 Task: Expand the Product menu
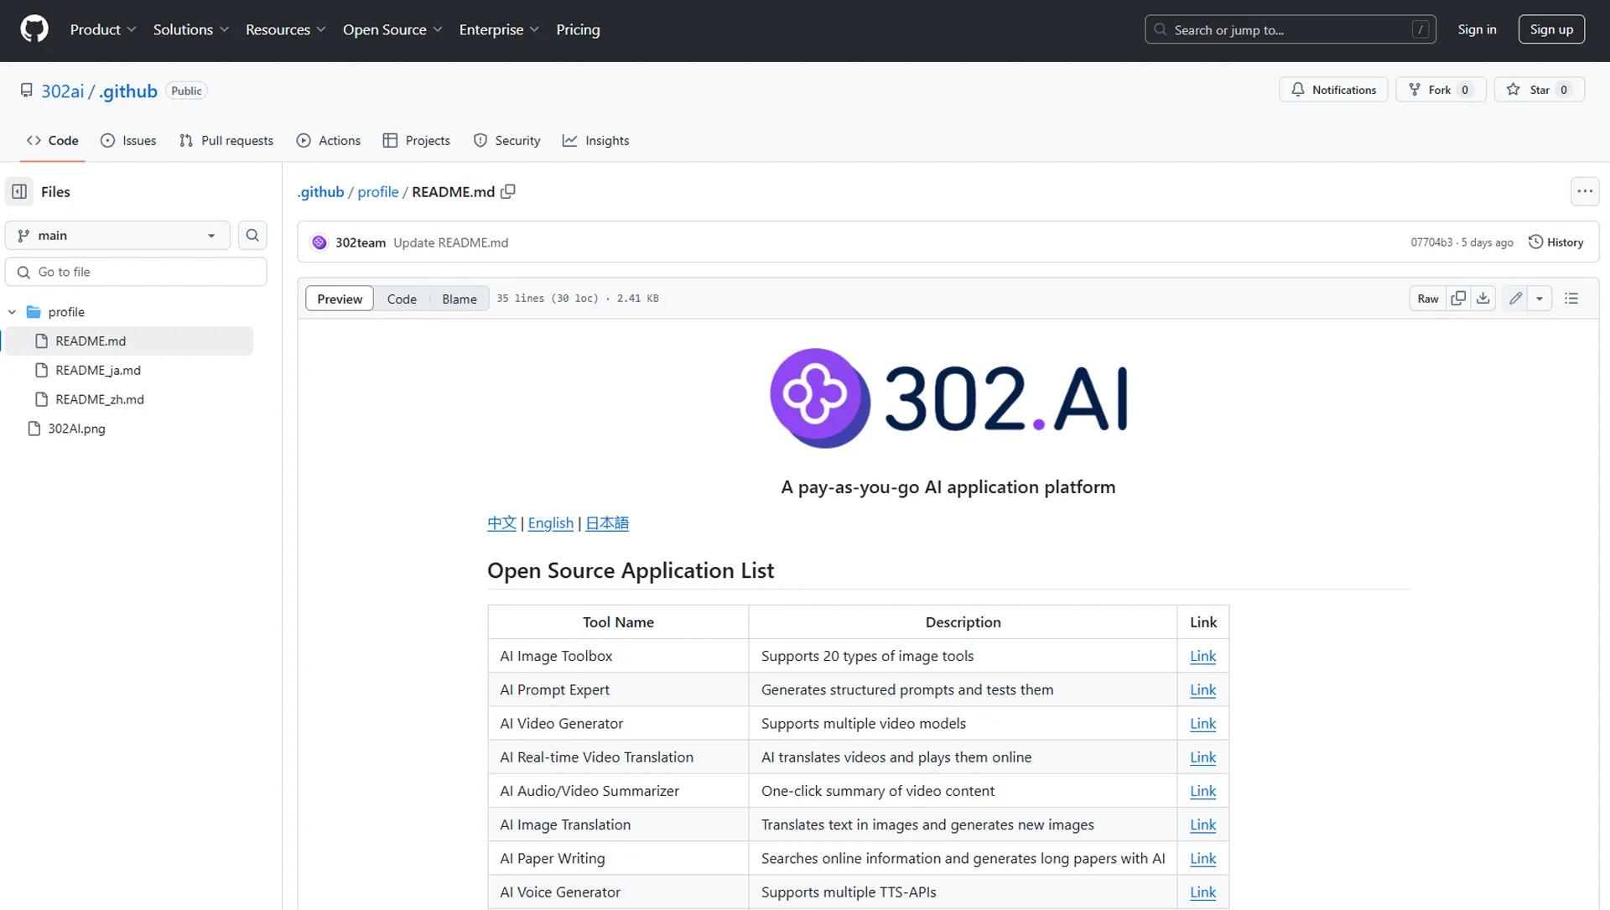pyautogui.click(x=103, y=29)
